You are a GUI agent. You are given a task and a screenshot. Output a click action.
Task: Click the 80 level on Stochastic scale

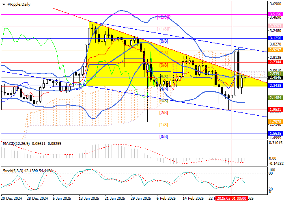tap(271, 173)
